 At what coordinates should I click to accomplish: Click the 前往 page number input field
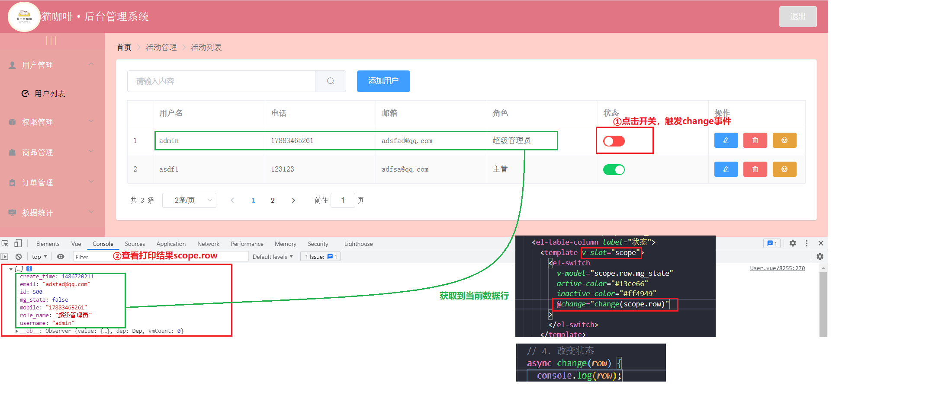[x=343, y=200]
